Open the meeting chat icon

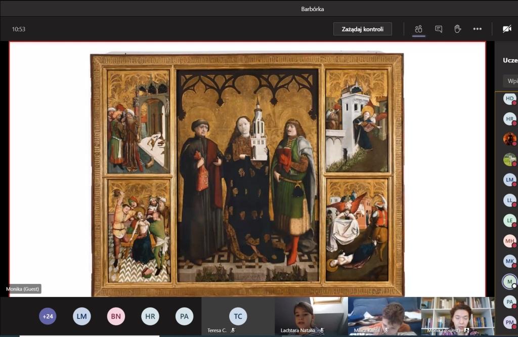439,29
